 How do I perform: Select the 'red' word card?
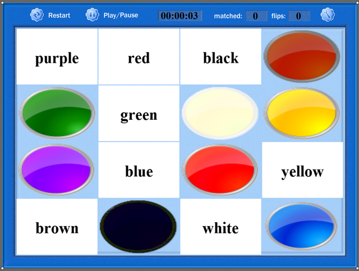pyautogui.click(x=139, y=57)
